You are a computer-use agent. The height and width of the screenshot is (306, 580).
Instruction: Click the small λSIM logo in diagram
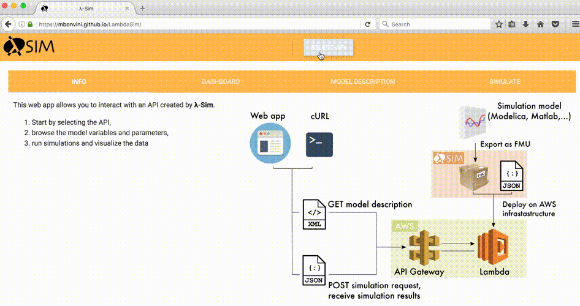[448, 159]
